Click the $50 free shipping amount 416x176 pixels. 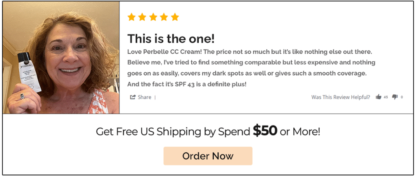point(265,130)
